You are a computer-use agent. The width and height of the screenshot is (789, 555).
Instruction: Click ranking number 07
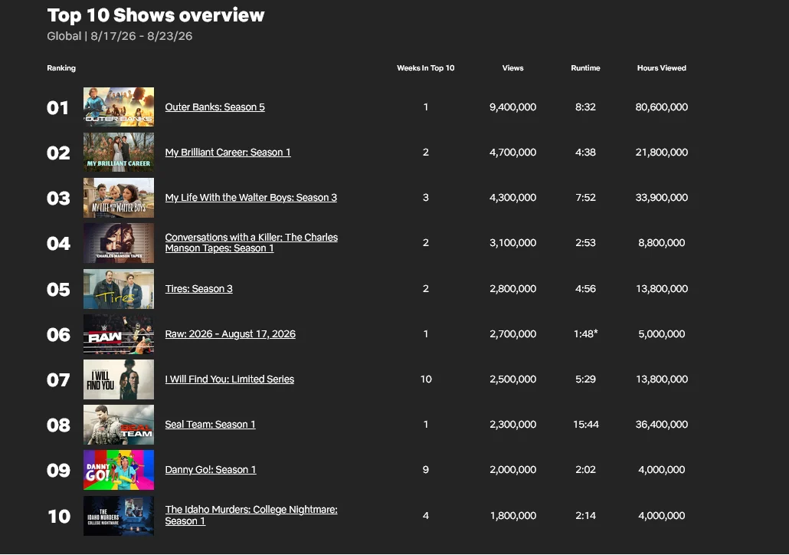(x=58, y=379)
